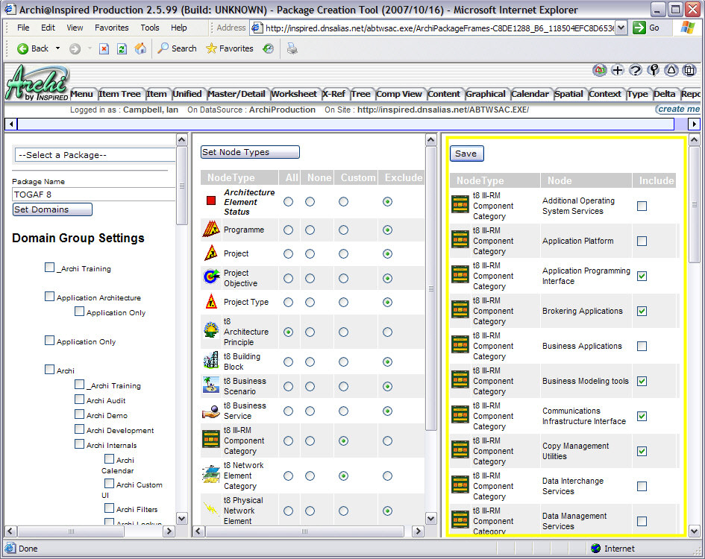Click into the Package Name text field
Screen dimensions: 705x559
pos(90,194)
